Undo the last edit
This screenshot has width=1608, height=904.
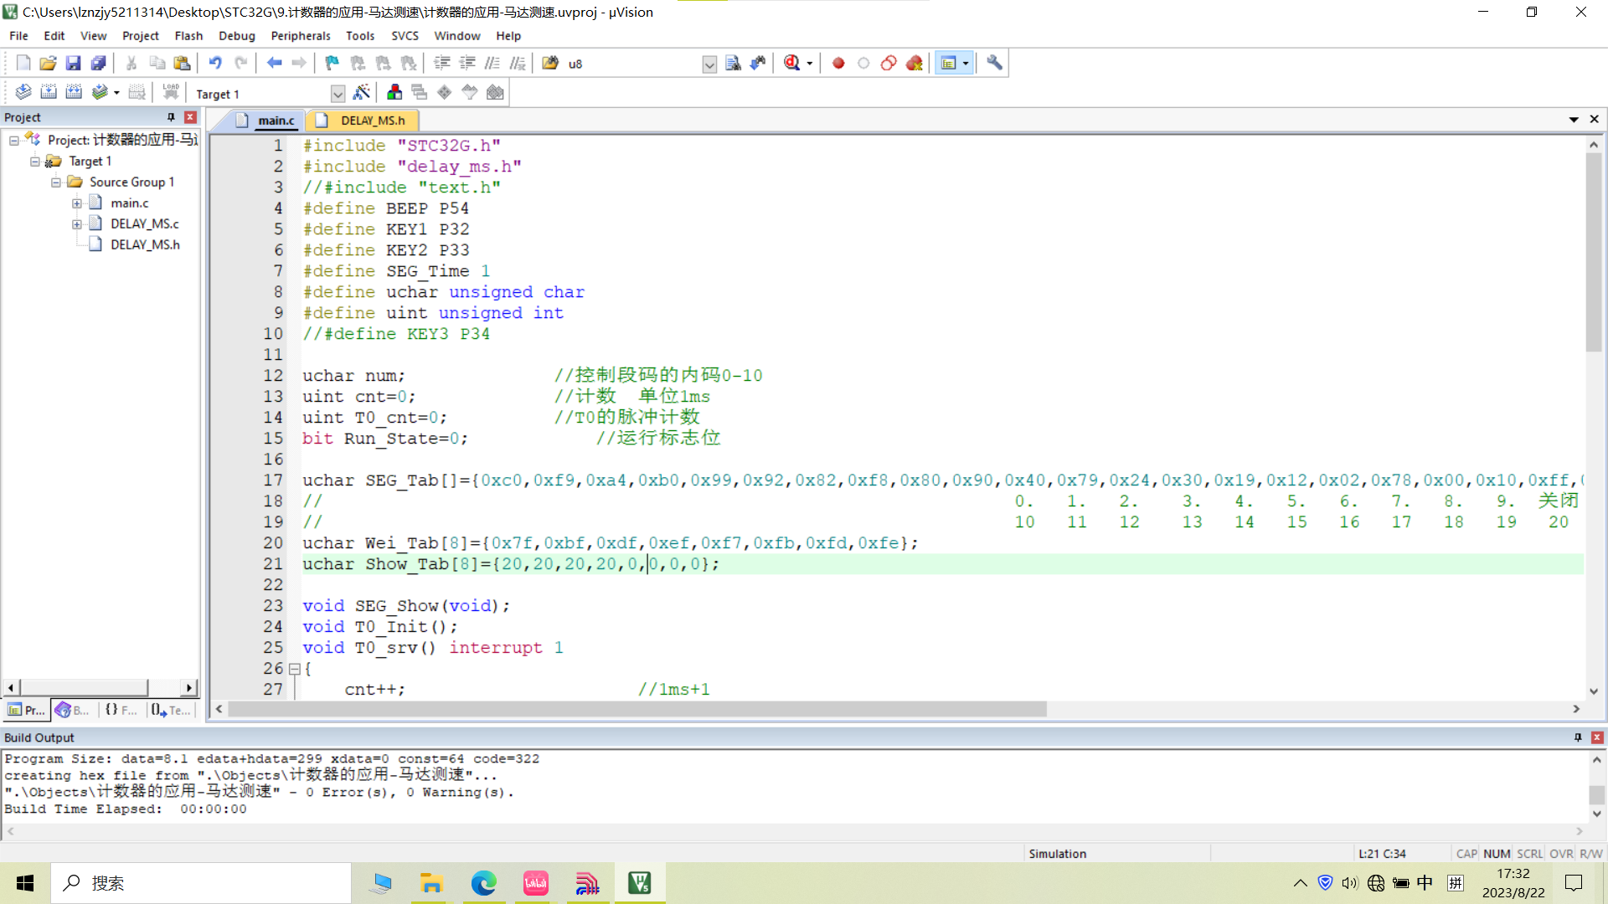tap(215, 63)
